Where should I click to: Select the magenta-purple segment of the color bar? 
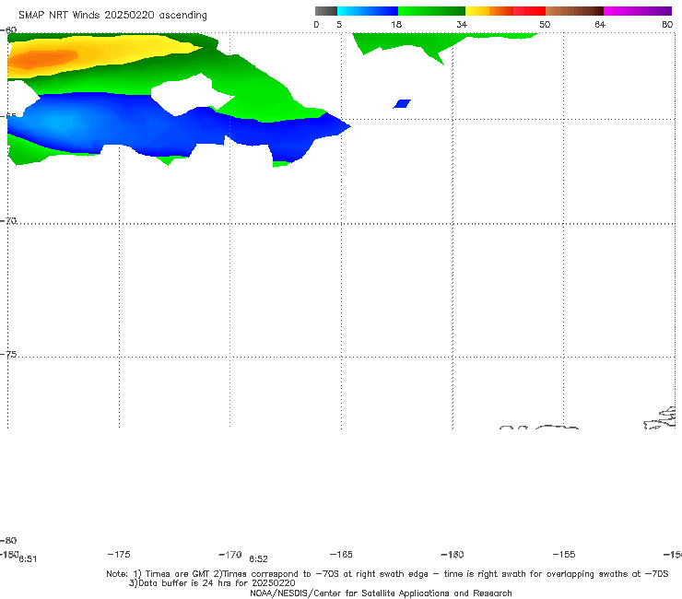click(638, 11)
